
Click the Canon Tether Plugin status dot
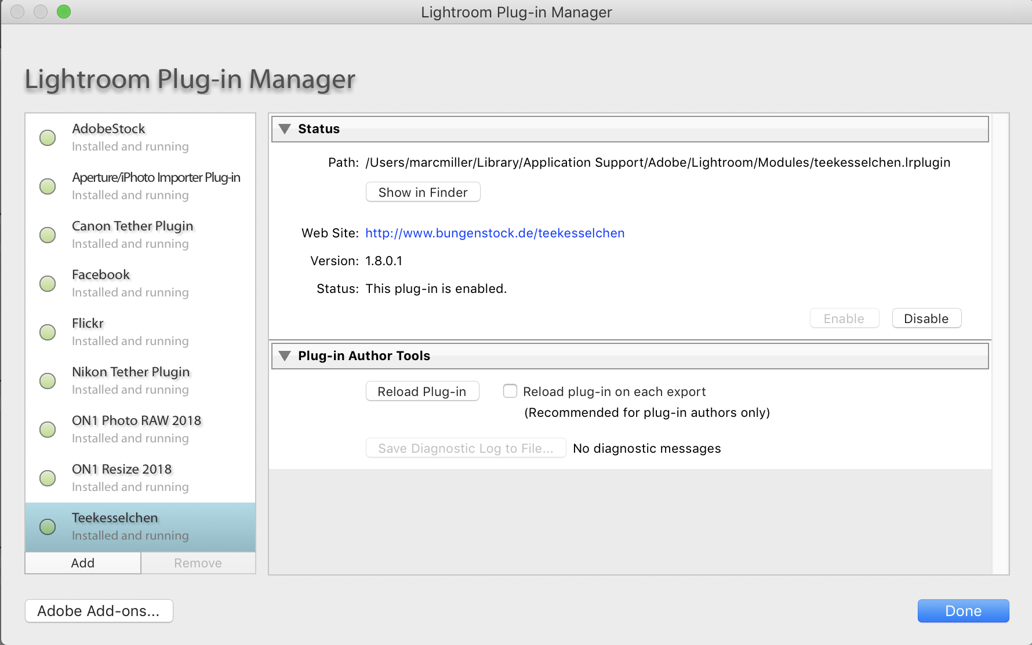(48, 235)
